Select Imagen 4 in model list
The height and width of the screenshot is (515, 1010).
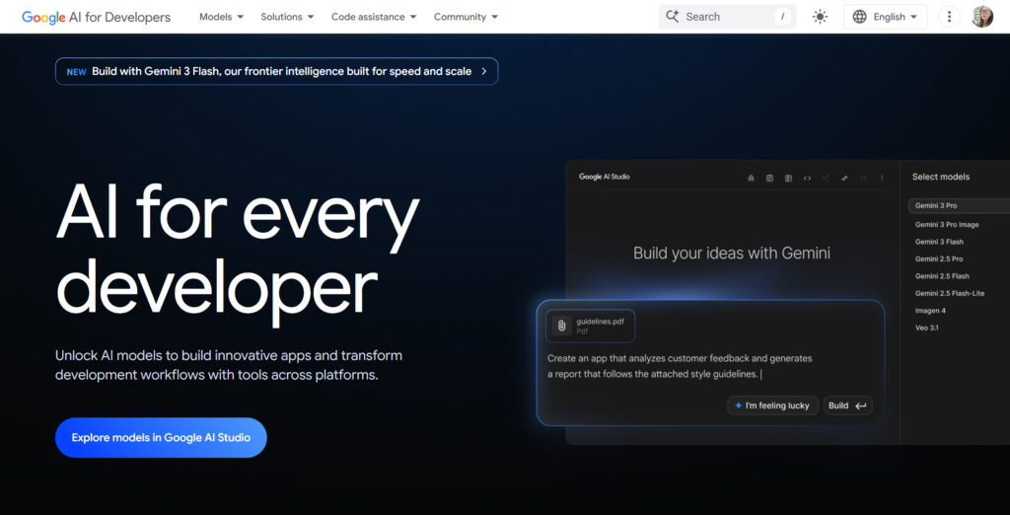click(930, 311)
